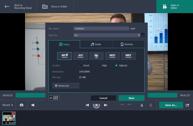Open Advanced export settings

[x=66, y=86]
